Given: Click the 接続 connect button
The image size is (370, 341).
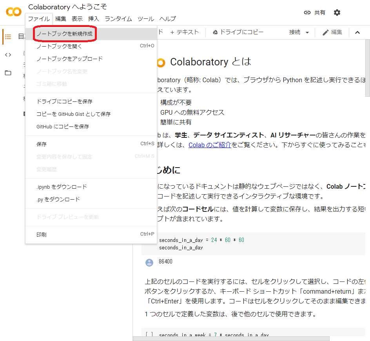Looking at the screenshot, I should [x=295, y=32].
